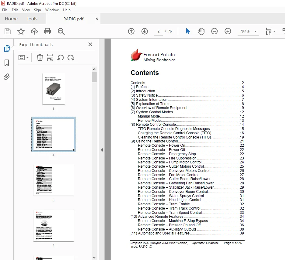Click the 'Contents' page heading
The image size is (285, 260).
pos(145,73)
